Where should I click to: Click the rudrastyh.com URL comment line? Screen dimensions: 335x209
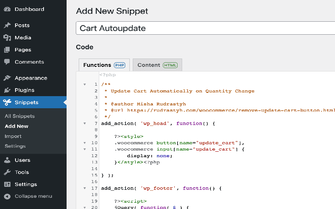(x=223, y=110)
